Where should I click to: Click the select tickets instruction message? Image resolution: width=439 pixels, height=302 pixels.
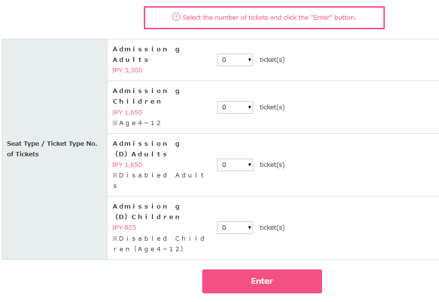(269, 17)
